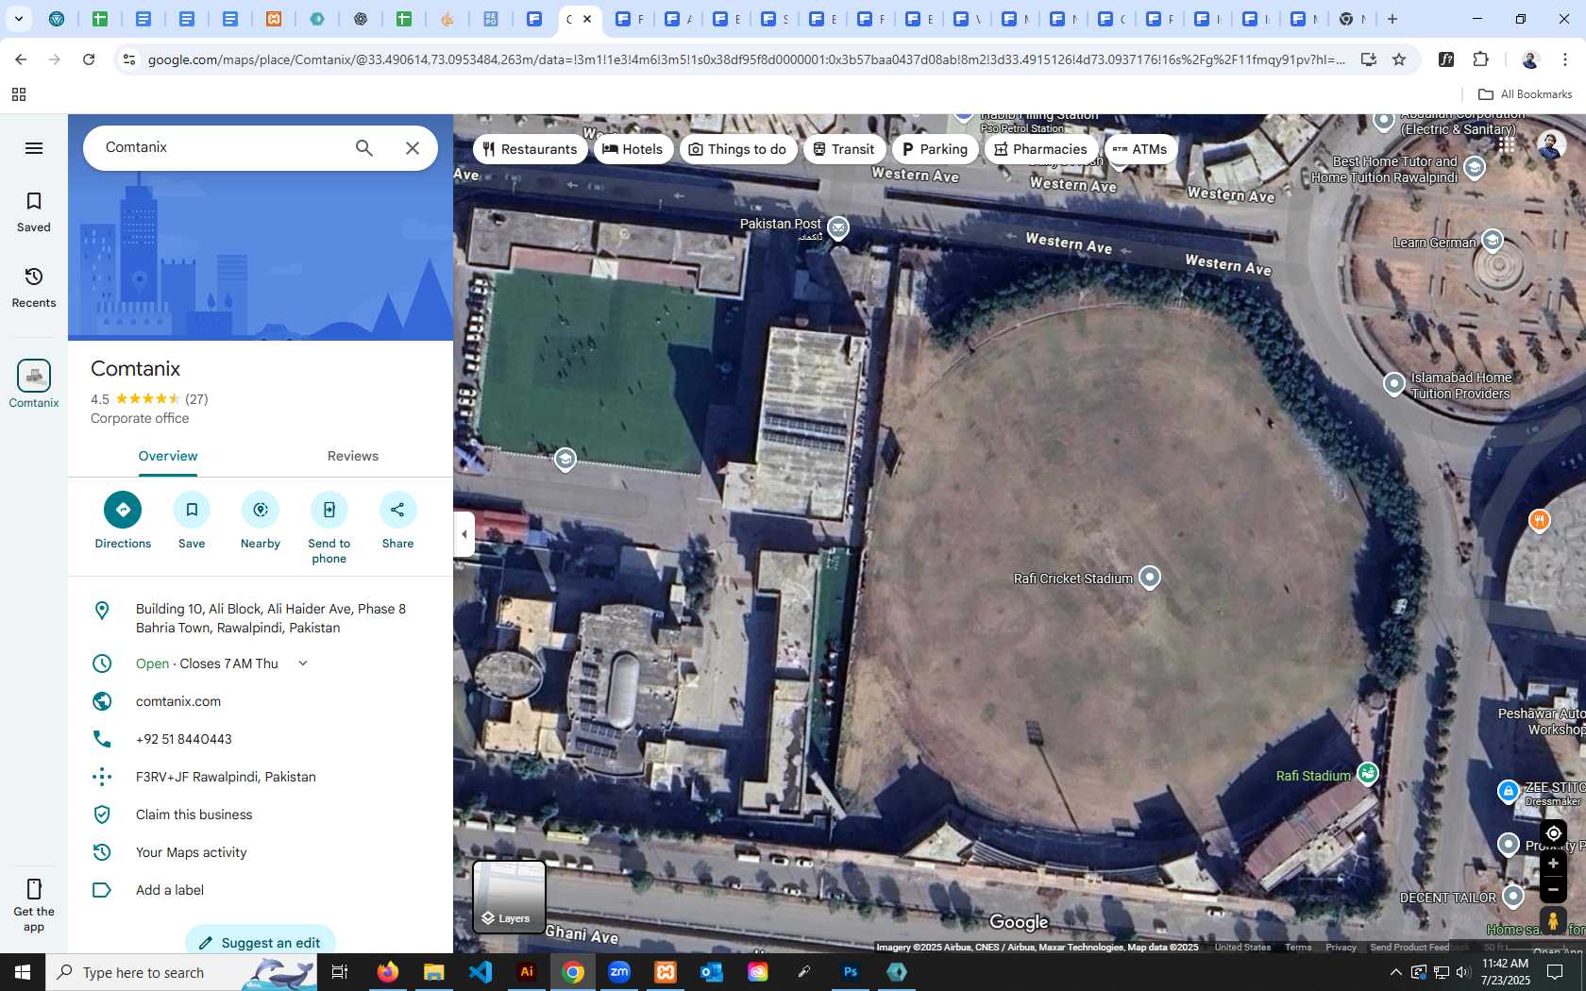Viewport: 1586px width, 991px height.
Task: Click the Pakistan Post map marker
Action: (x=837, y=227)
